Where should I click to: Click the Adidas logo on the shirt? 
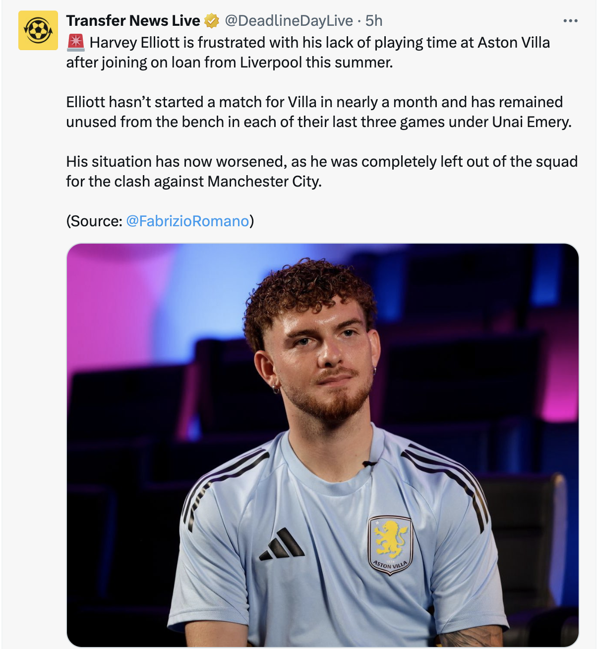click(282, 545)
